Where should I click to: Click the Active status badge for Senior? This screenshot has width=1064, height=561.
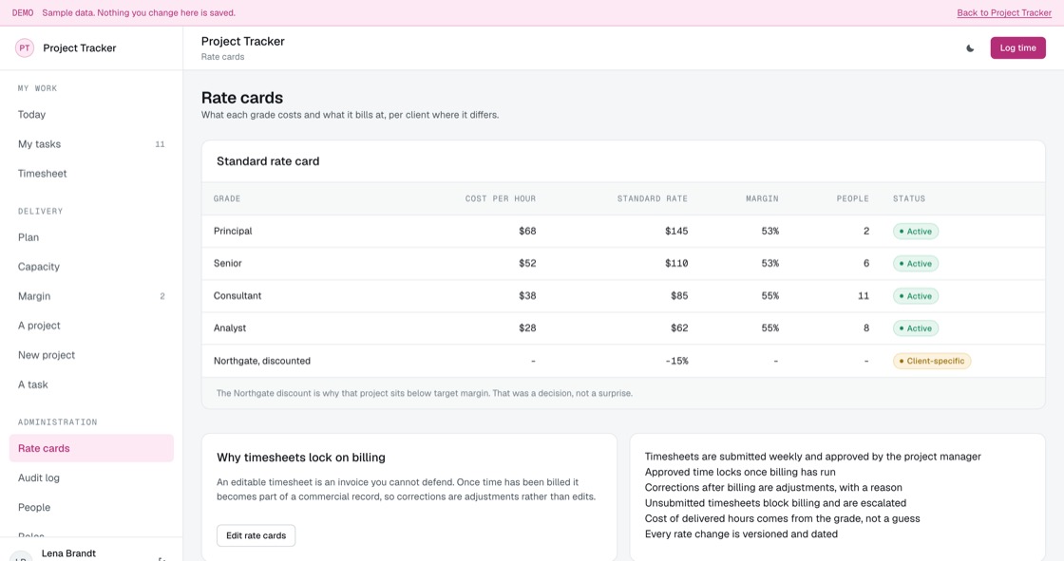pyautogui.click(x=916, y=263)
